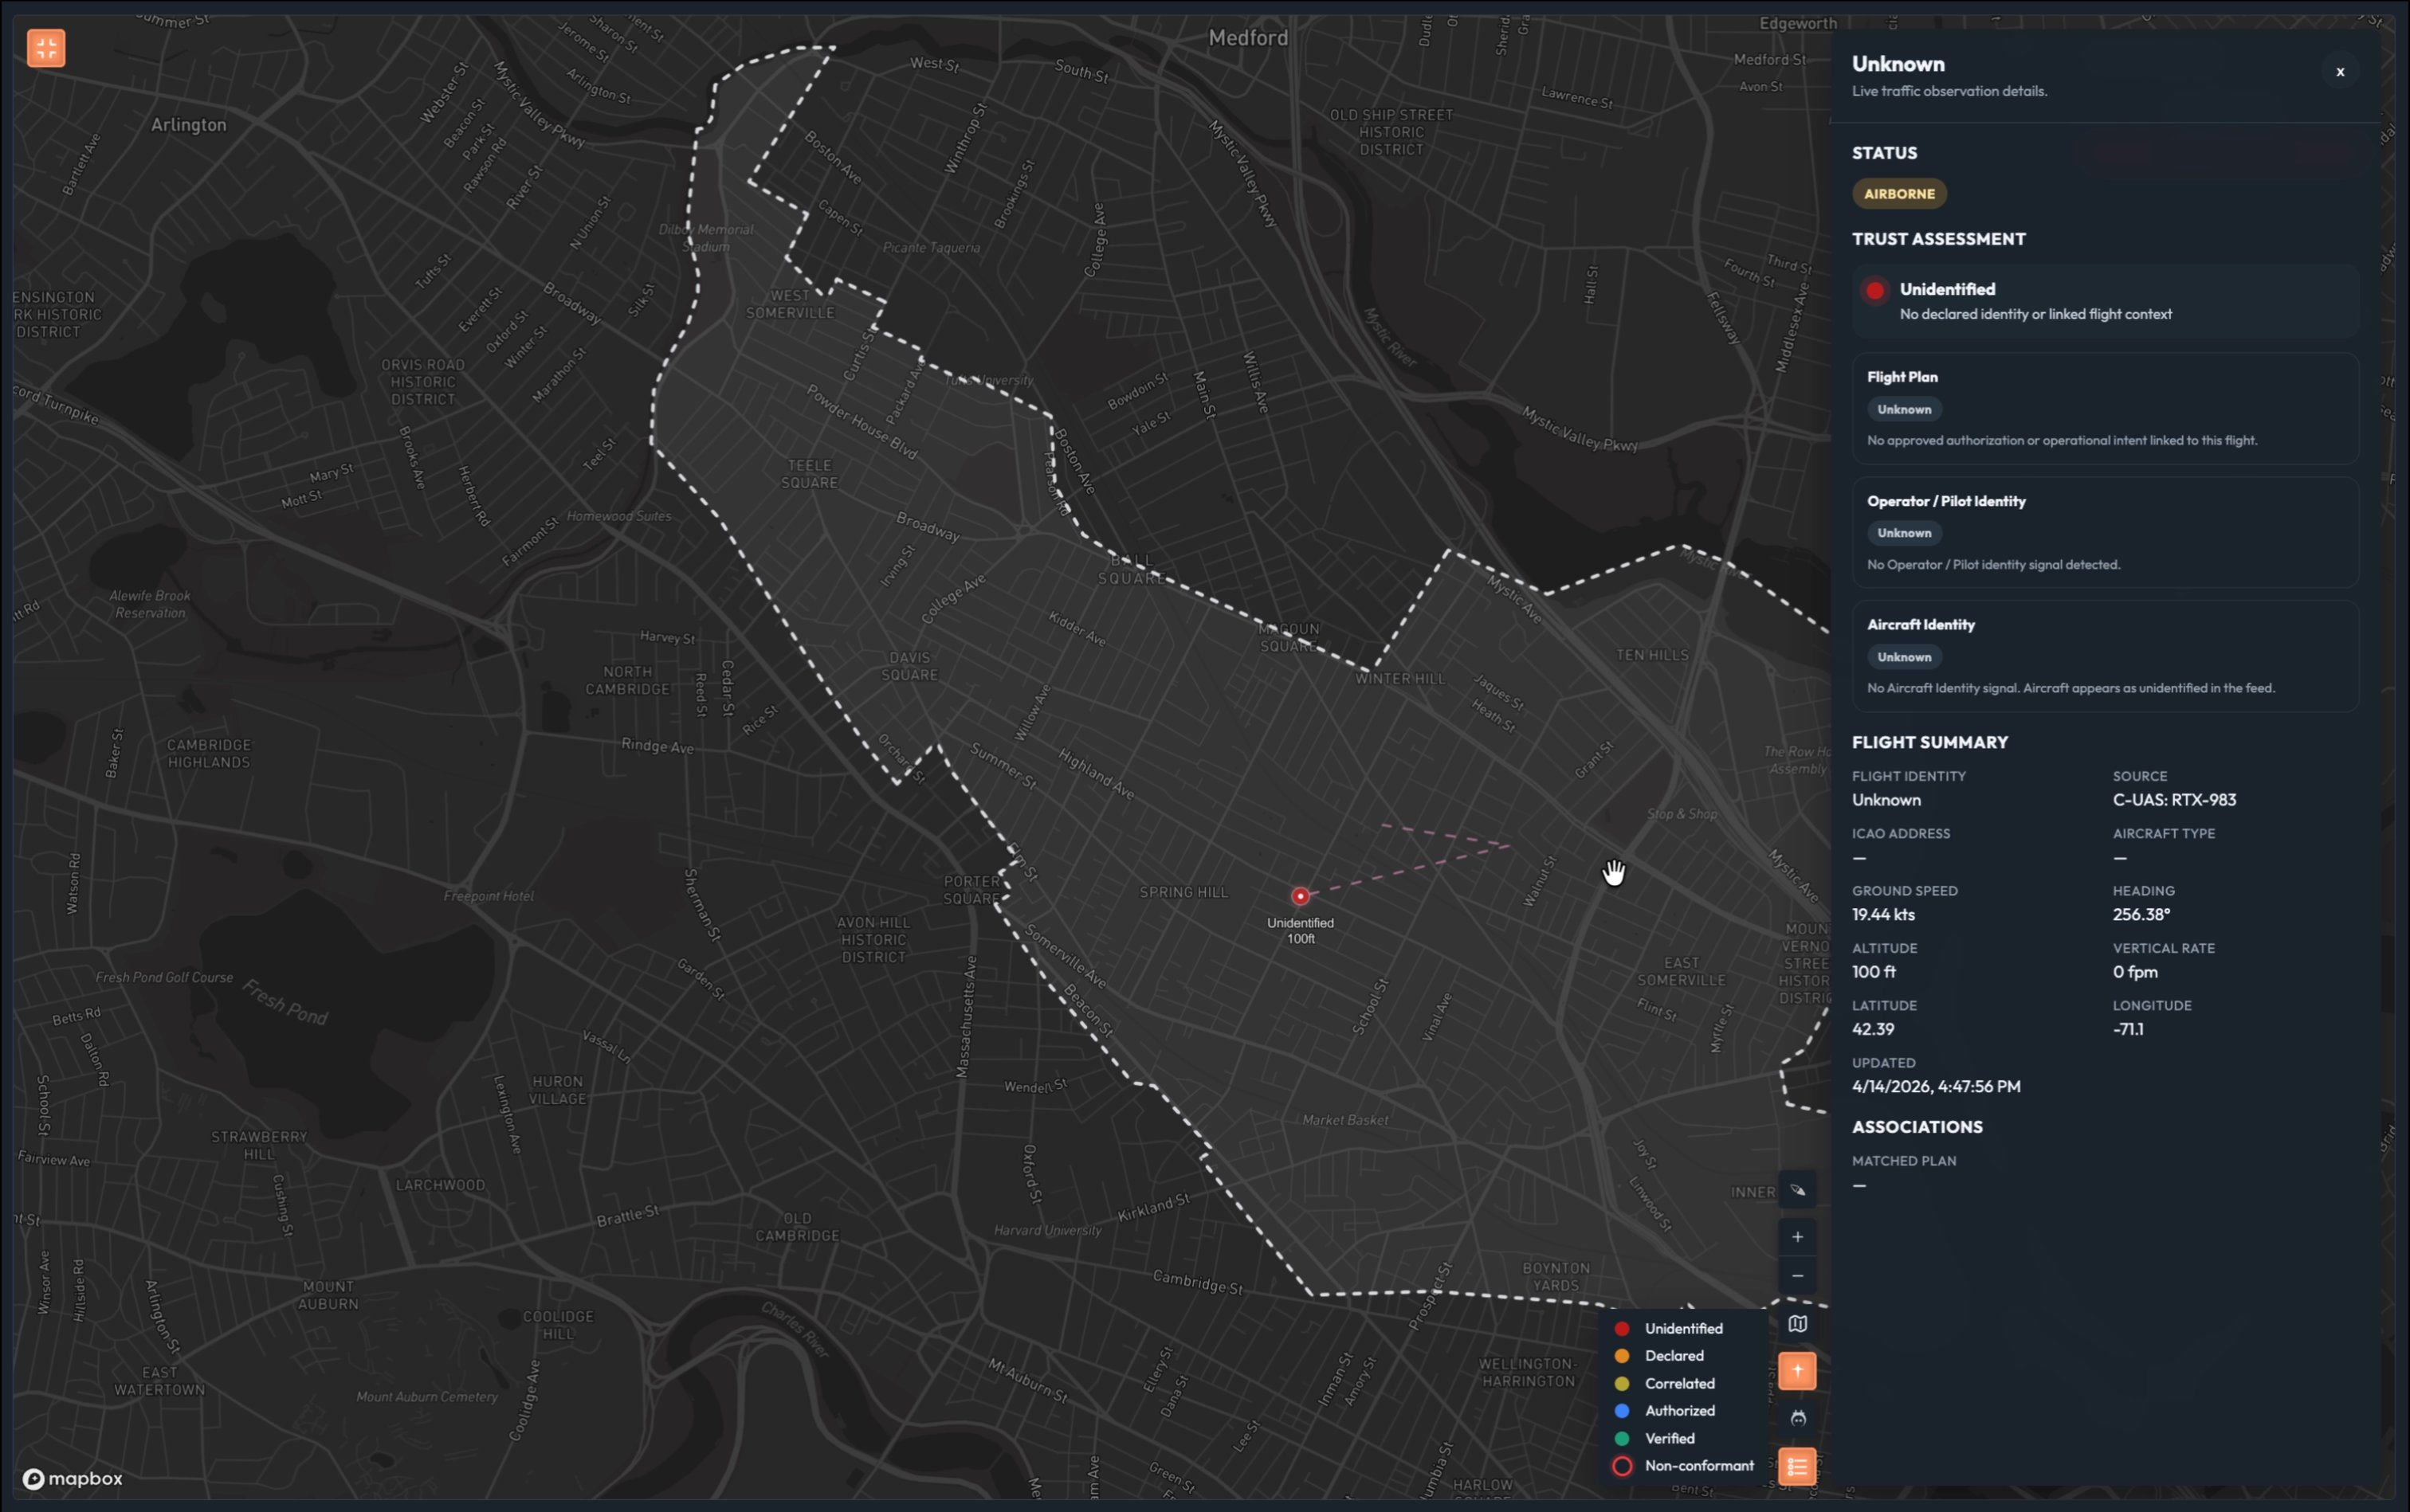Screen dimensions: 2410x1512
Task: Click the Medford city label on map
Action: click(x=1247, y=38)
